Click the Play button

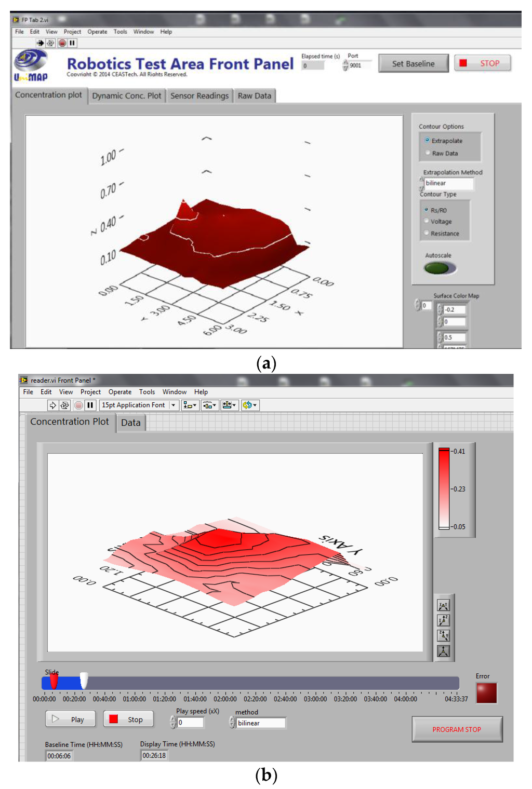(x=71, y=719)
